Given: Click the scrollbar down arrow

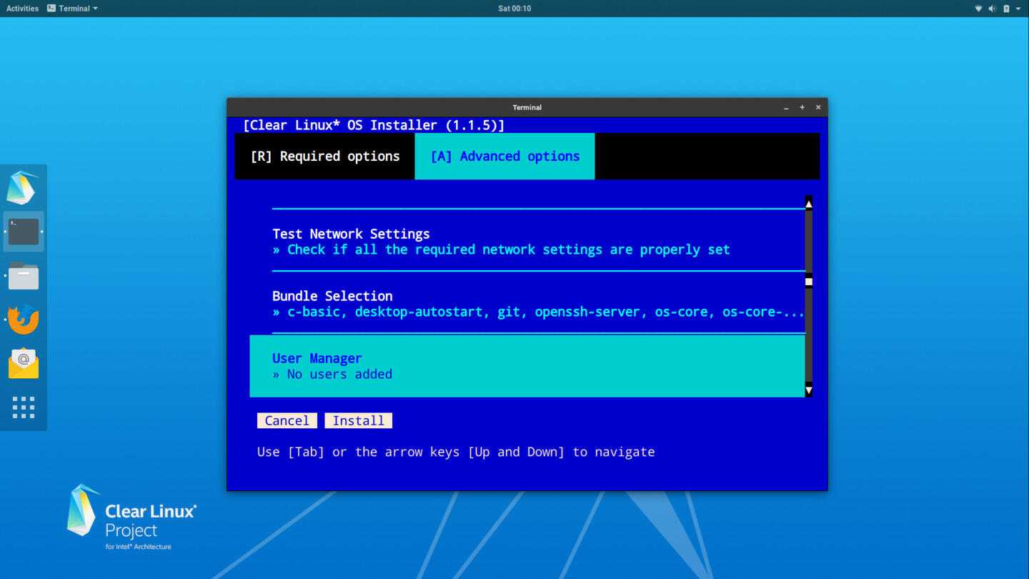Looking at the screenshot, I should tap(809, 390).
